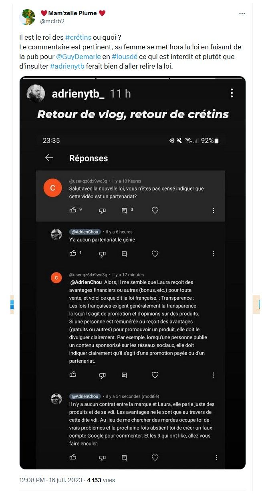Click Mam'zelle Plume's profile avatar
Viewport: 262px width, 495px height.
(27, 17)
